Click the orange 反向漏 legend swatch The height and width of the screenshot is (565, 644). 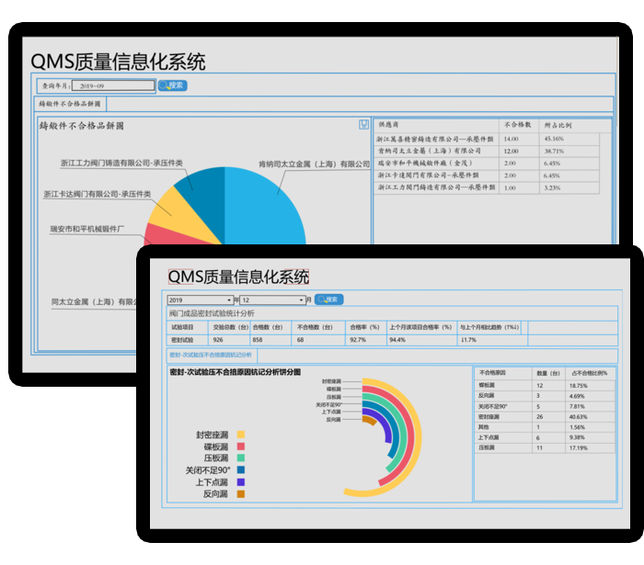pyautogui.click(x=241, y=494)
